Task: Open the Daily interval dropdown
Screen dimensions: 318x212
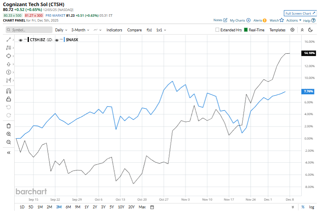Action: (61, 30)
